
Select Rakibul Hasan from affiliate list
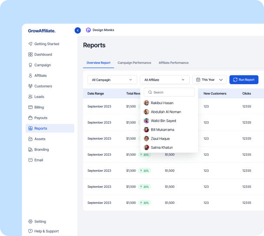click(x=162, y=103)
